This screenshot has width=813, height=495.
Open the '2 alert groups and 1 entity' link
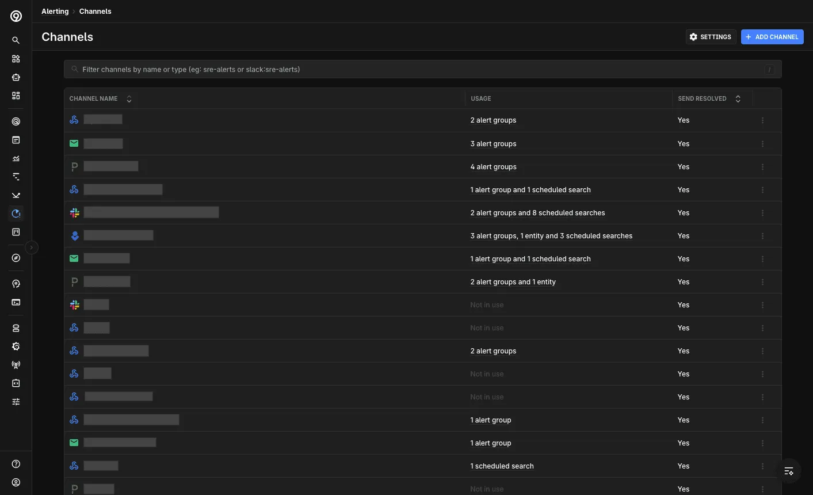tap(513, 282)
